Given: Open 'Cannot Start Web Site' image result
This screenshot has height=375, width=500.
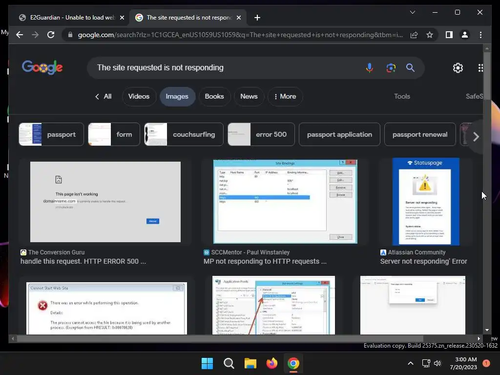Looking at the screenshot, I should coord(106,308).
